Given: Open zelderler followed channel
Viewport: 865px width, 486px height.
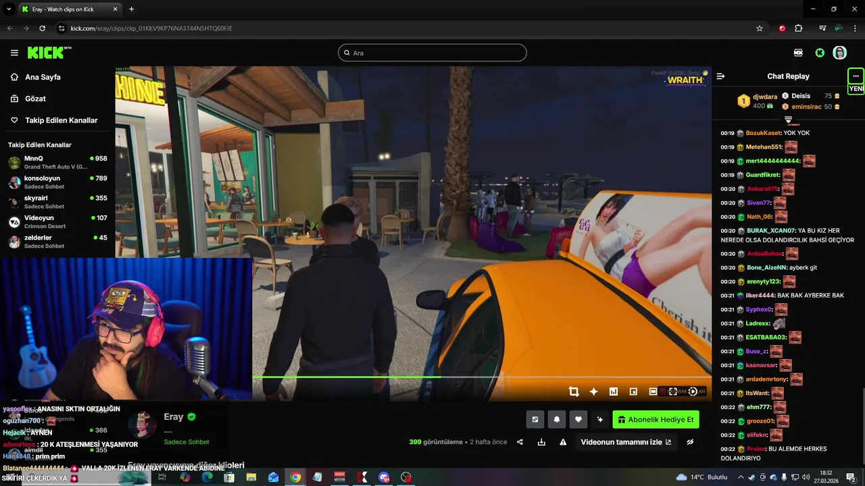Looking at the screenshot, I should pos(57,242).
